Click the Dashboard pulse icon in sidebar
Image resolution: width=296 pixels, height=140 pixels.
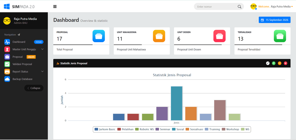coord(7,42)
